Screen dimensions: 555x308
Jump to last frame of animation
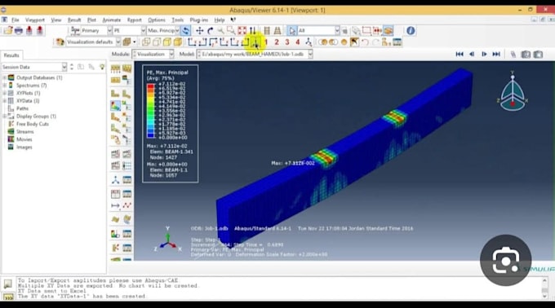(x=496, y=54)
